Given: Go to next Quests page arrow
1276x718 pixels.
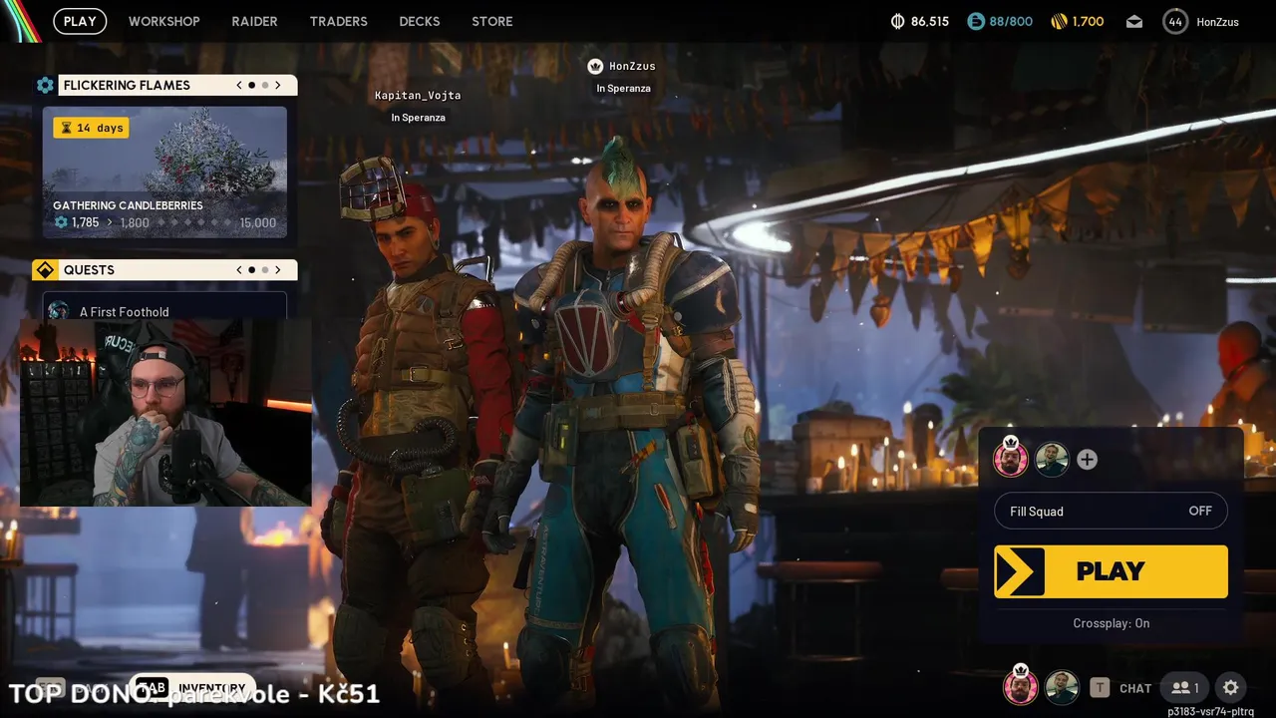Looking at the screenshot, I should pyautogui.click(x=278, y=270).
